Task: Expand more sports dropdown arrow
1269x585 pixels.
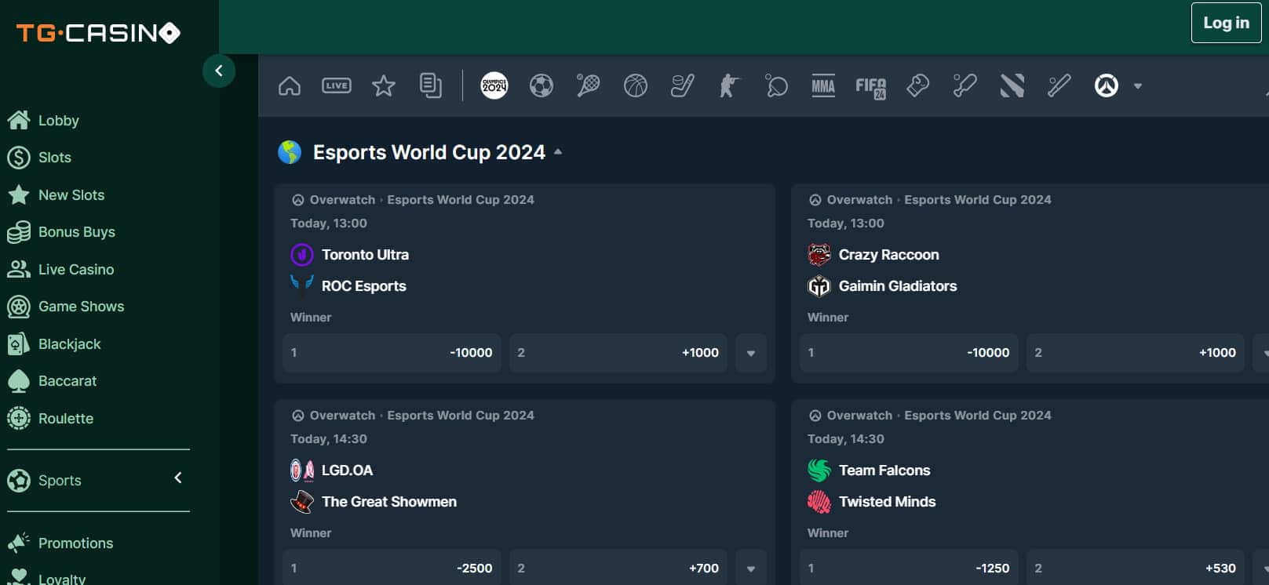Action: click(1138, 86)
